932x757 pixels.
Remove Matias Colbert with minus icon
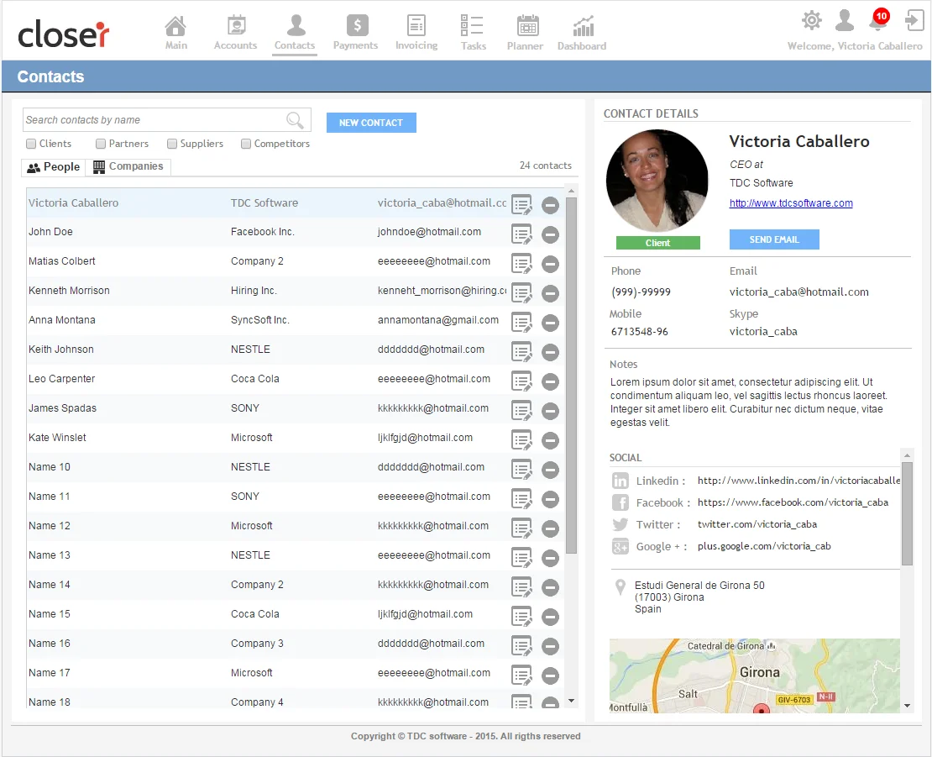[550, 264]
